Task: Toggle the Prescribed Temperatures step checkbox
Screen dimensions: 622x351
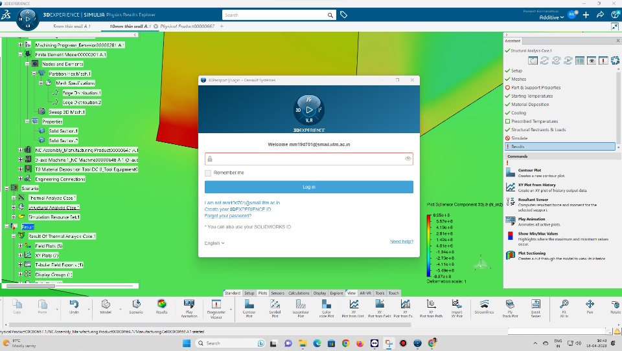Action: click(x=507, y=121)
